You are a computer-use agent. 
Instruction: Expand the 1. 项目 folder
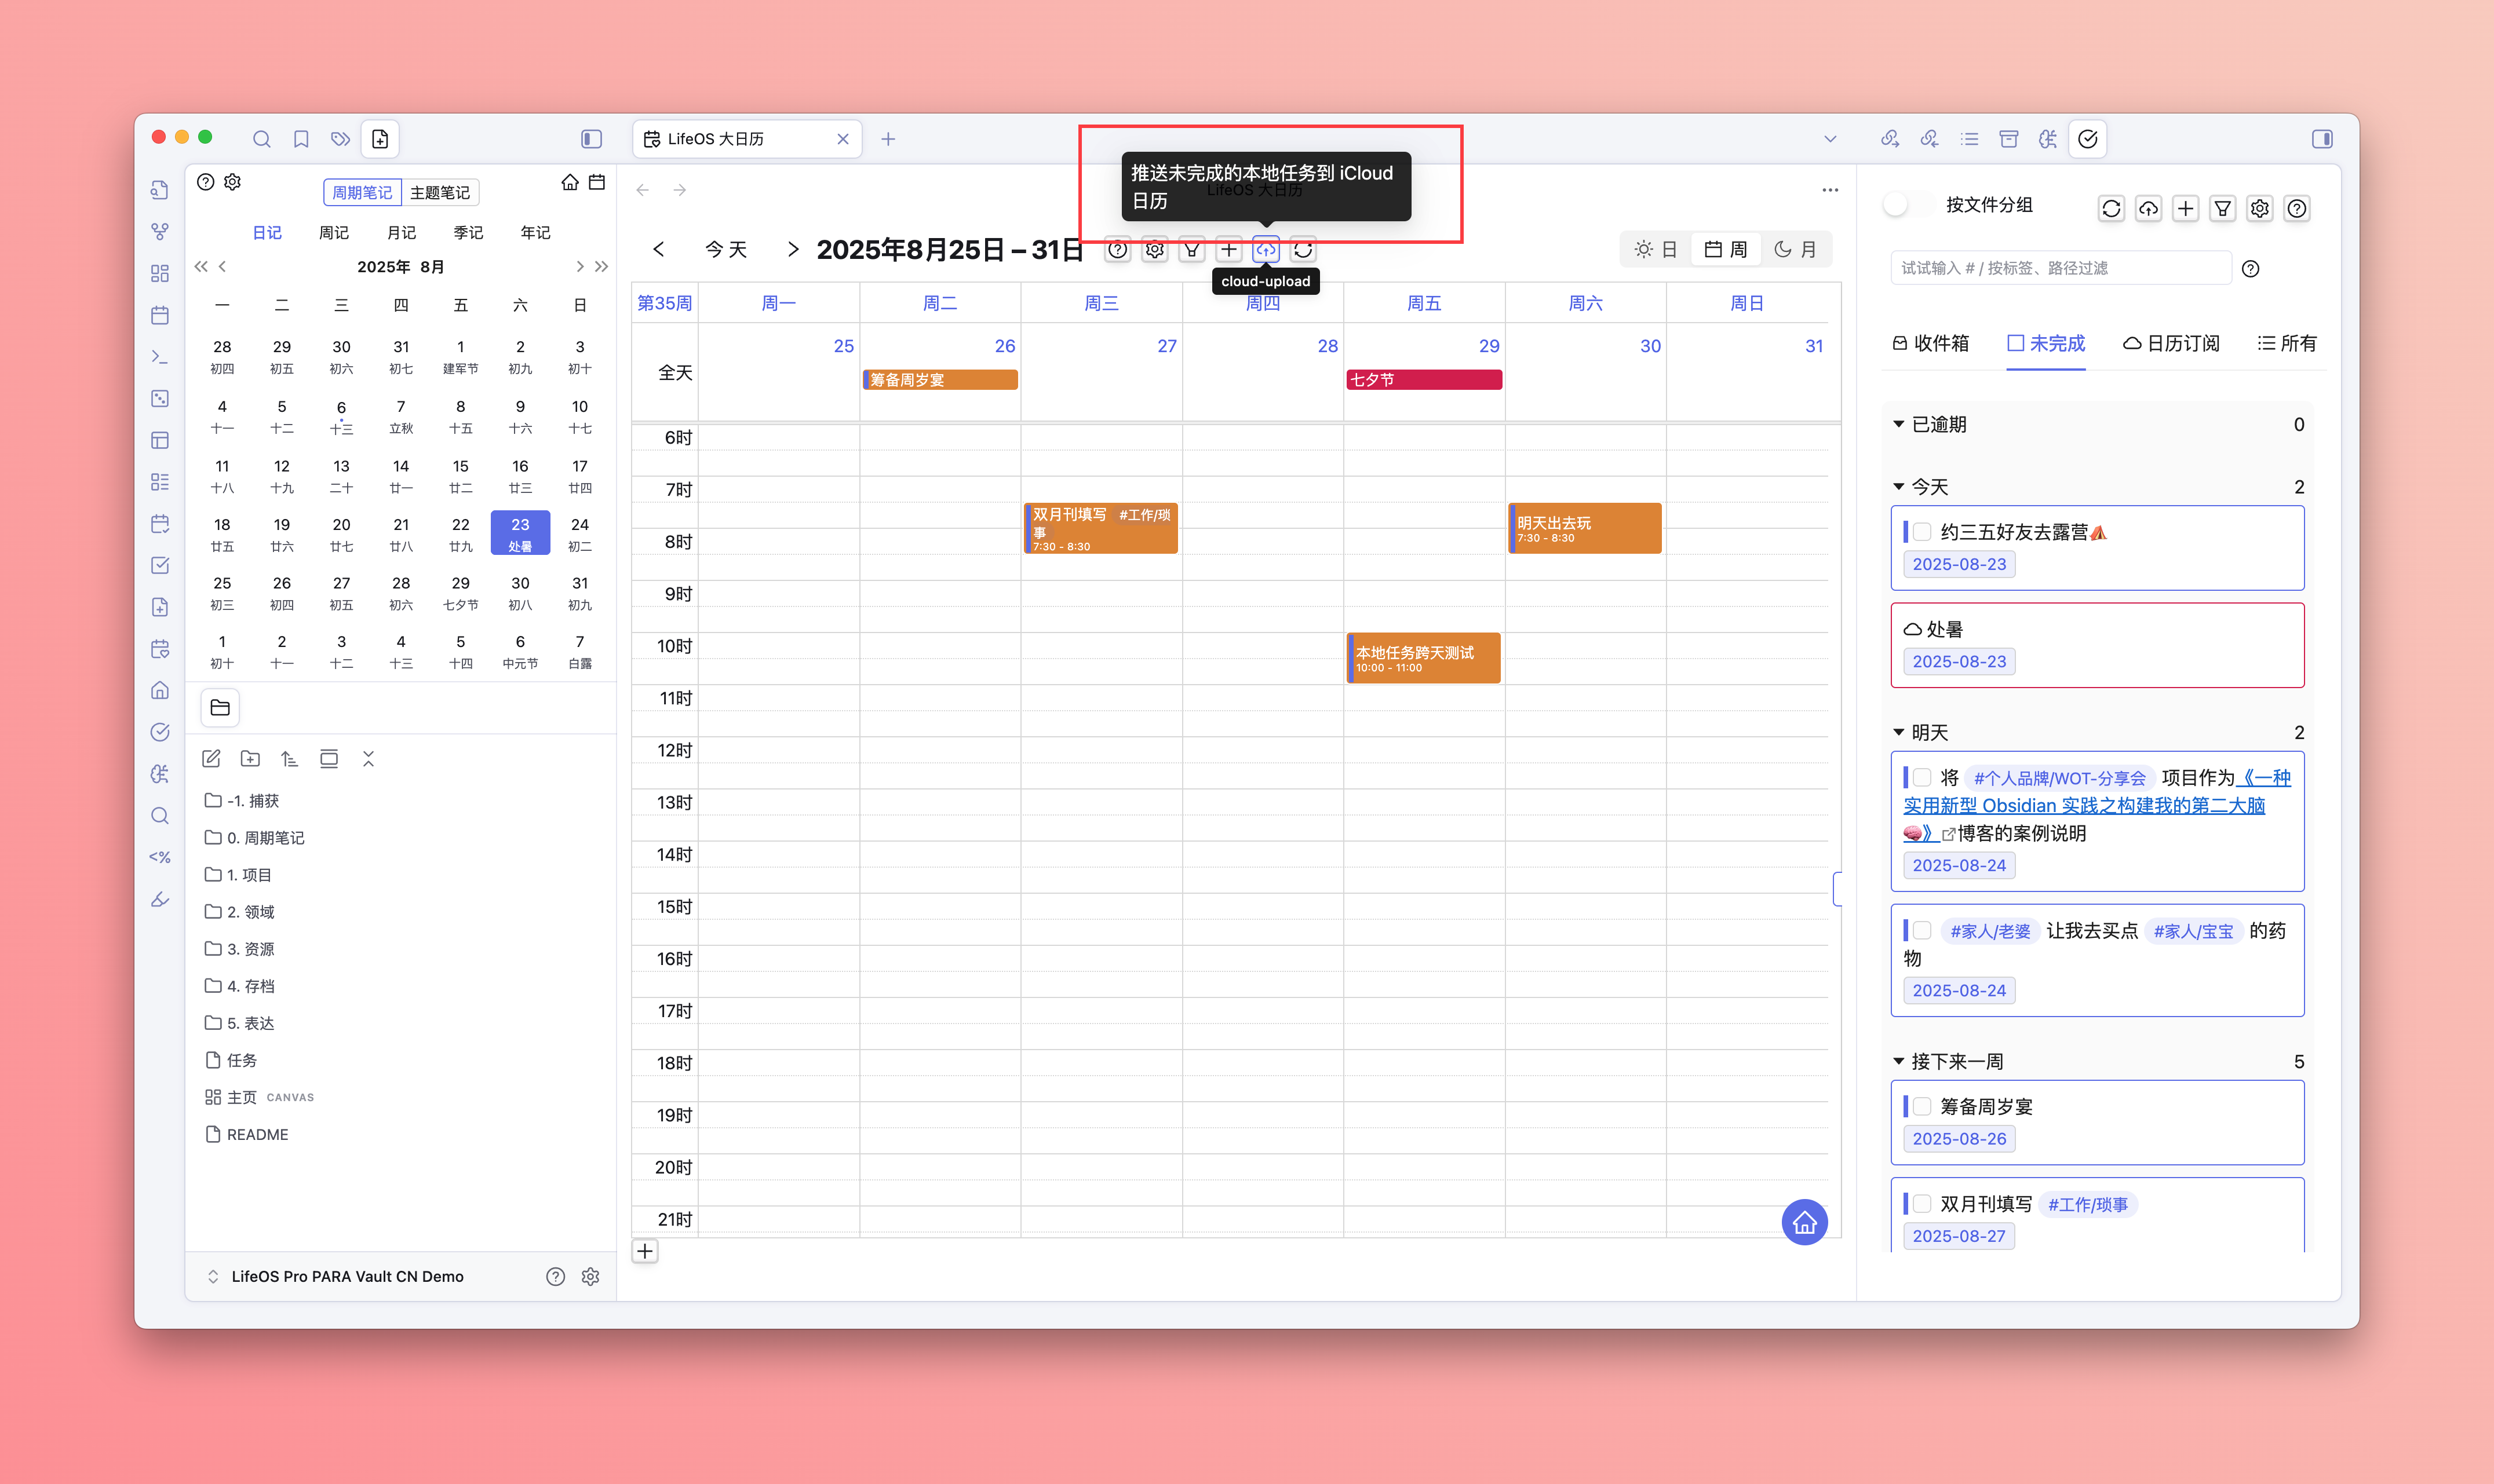coord(248,875)
